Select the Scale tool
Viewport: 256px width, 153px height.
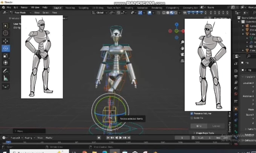(6, 56)
